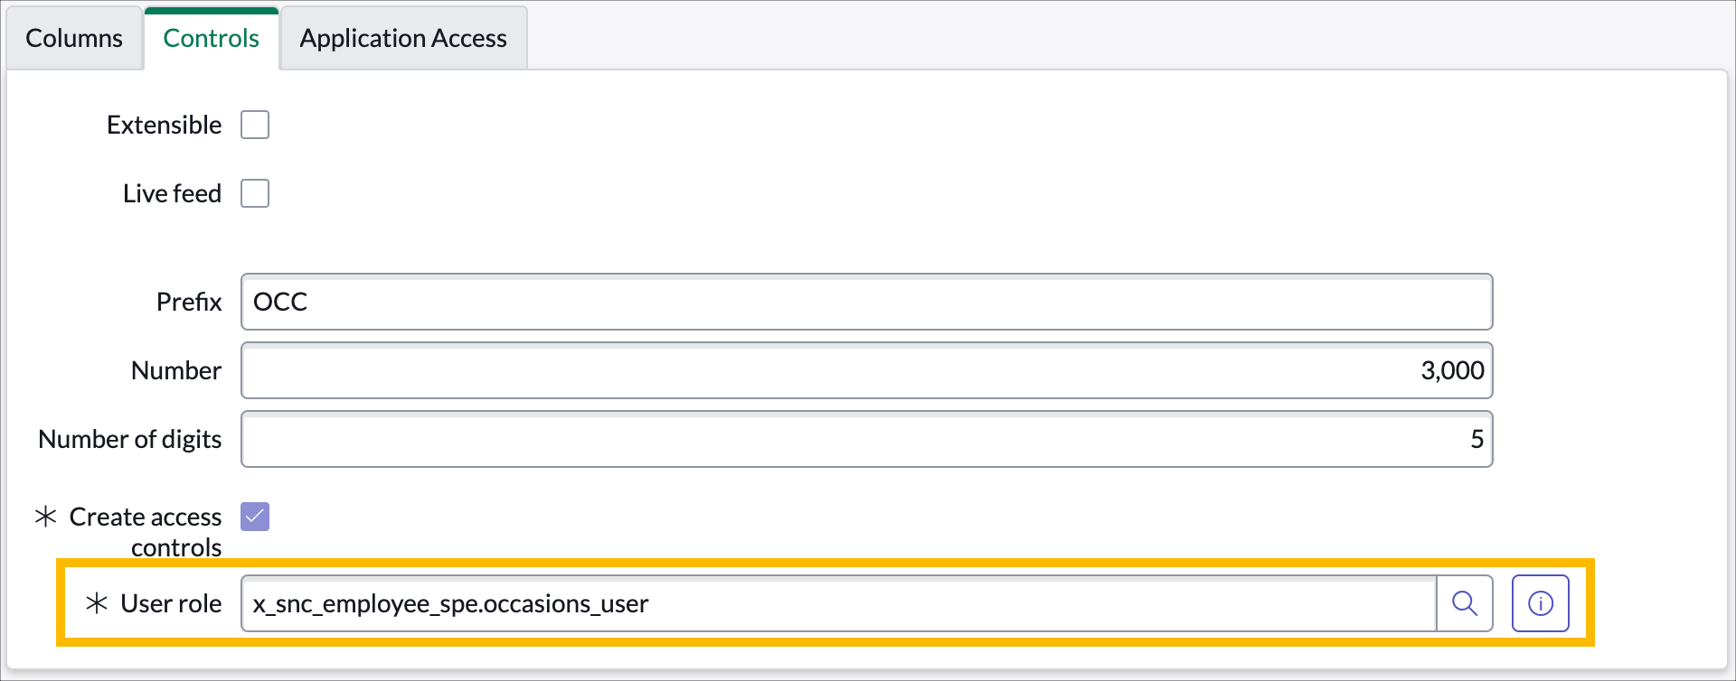The width and height of the screenshot is (1736, 681).
Task: Click the mandatory asterisk beside Create access controls
Action: click(45, 517)
